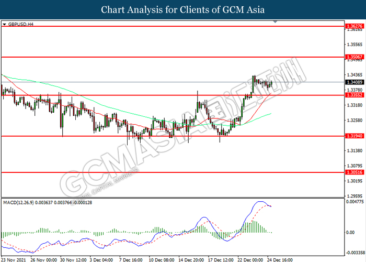Click the 30 Nov 12:00 time label

click(x=73, y=260)
